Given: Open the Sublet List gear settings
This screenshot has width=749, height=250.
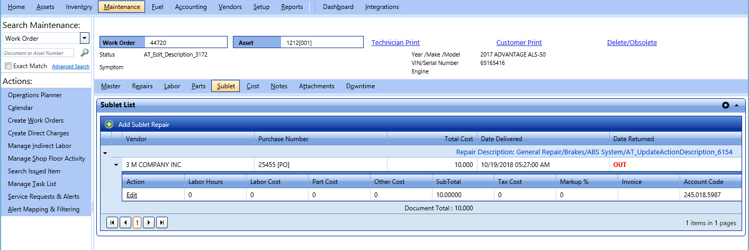Looking at the screenshot, I should click(x=726, y=105).
